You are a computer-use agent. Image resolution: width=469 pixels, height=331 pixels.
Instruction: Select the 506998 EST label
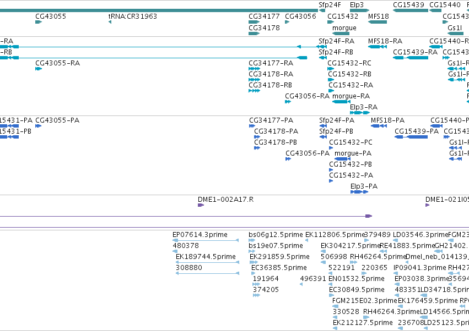point(334,257)
